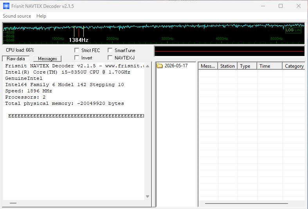Viewport: 308px width, 209px height.
Task: Switch to the Raw data tab
Action: coord(16,59)
